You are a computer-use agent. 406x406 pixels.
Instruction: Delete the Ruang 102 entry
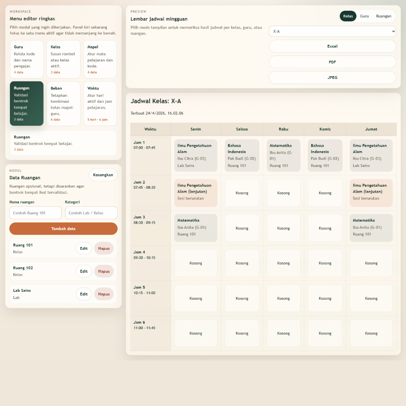(x=104, y=271)
